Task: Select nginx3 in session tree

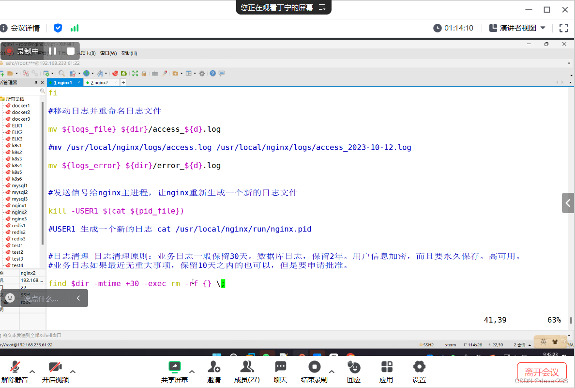Action: [x=19, y=219]
